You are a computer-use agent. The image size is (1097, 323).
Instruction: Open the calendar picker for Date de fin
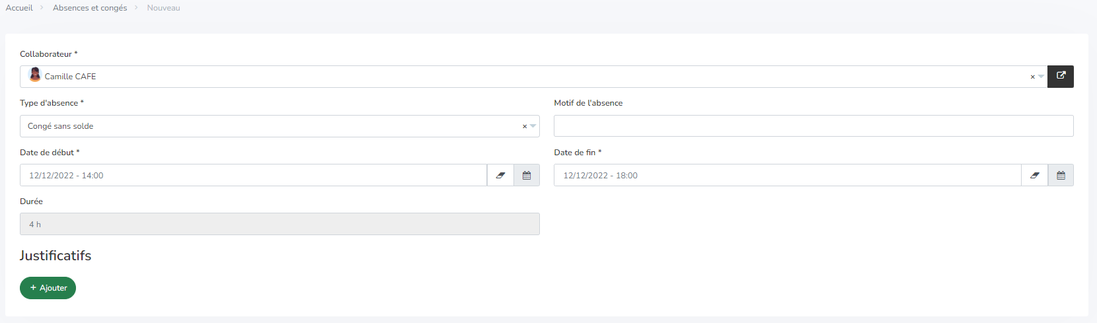tap(1061, 175)
